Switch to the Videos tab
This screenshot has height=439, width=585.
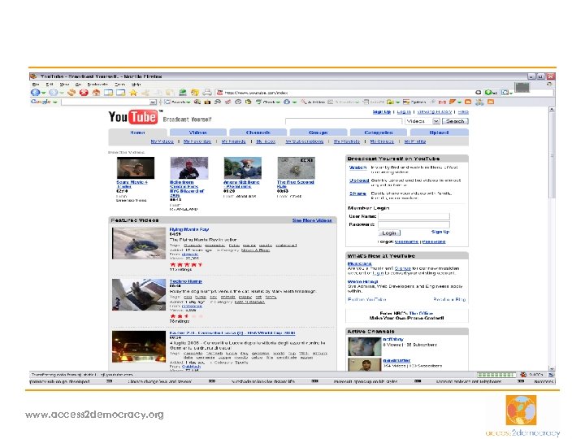point(198,133)
